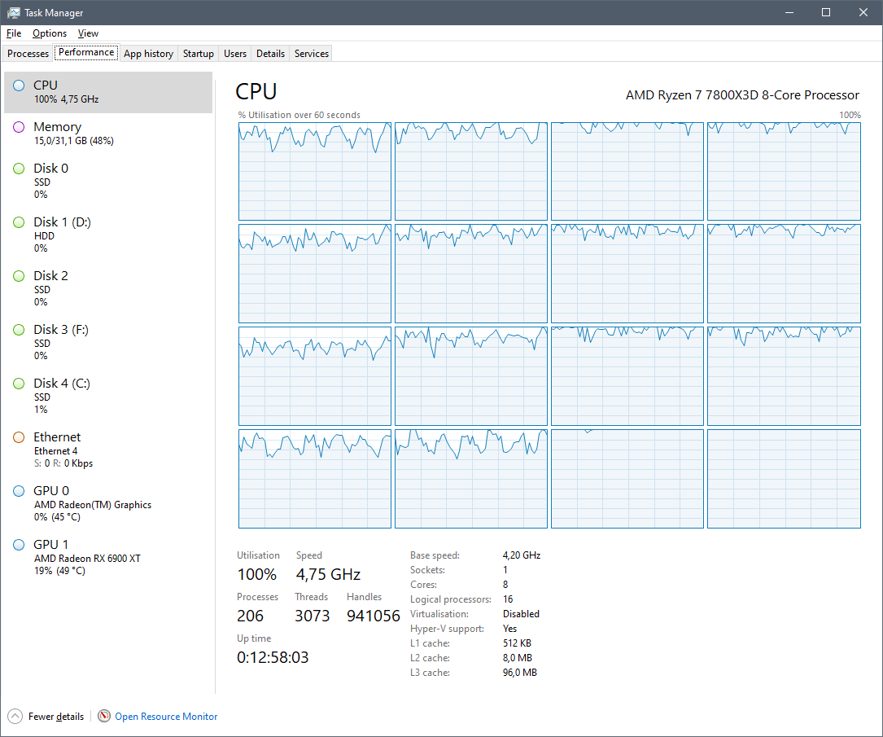The width and height of the screenshot is (883, 737).
Task: Switch to the Processes tab
Action: [x=28, y=54]
